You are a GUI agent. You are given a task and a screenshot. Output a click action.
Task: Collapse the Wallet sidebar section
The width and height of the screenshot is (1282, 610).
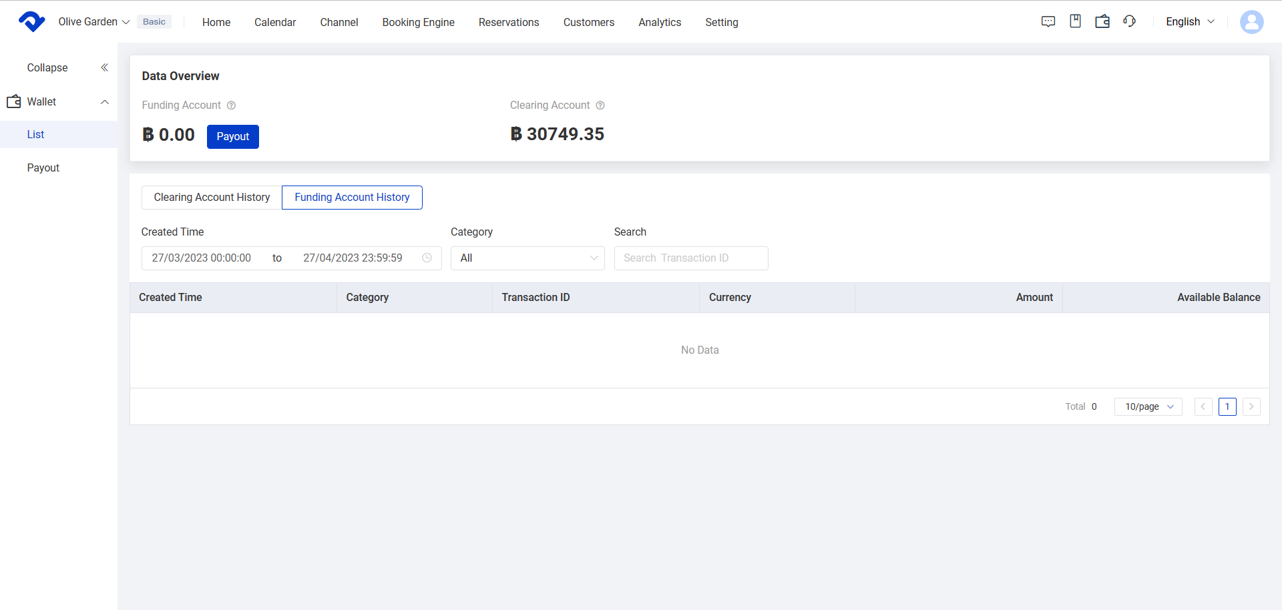104,102
